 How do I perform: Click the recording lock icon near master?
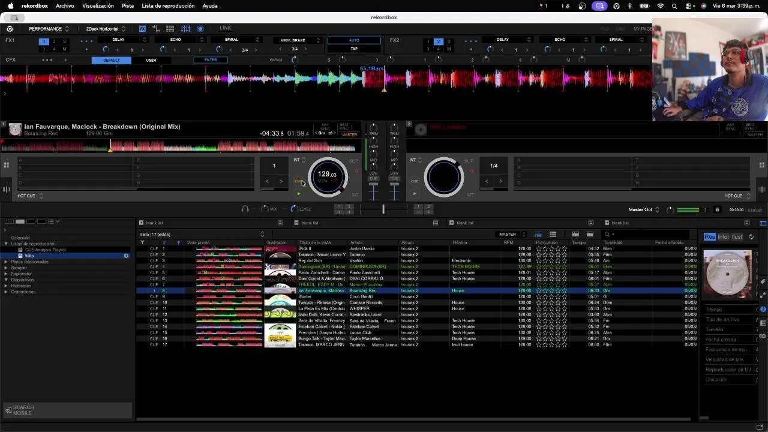(717, 209)
